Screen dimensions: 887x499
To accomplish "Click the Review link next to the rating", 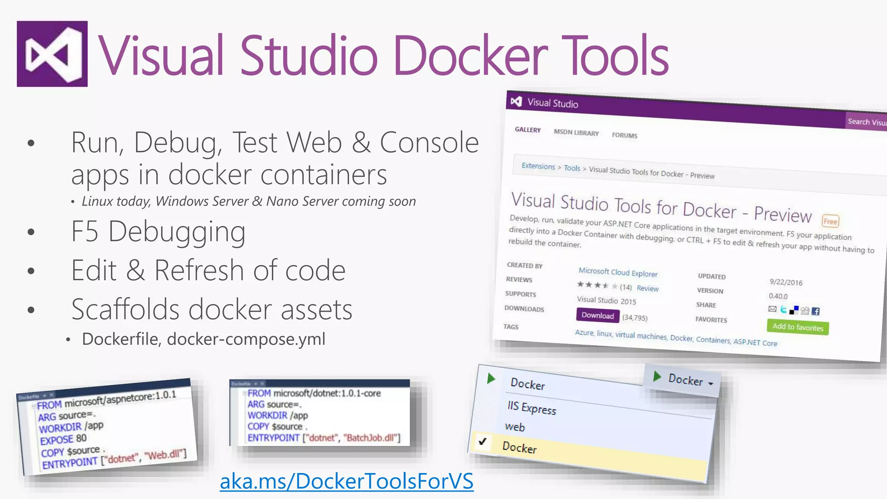I will 647,288.
